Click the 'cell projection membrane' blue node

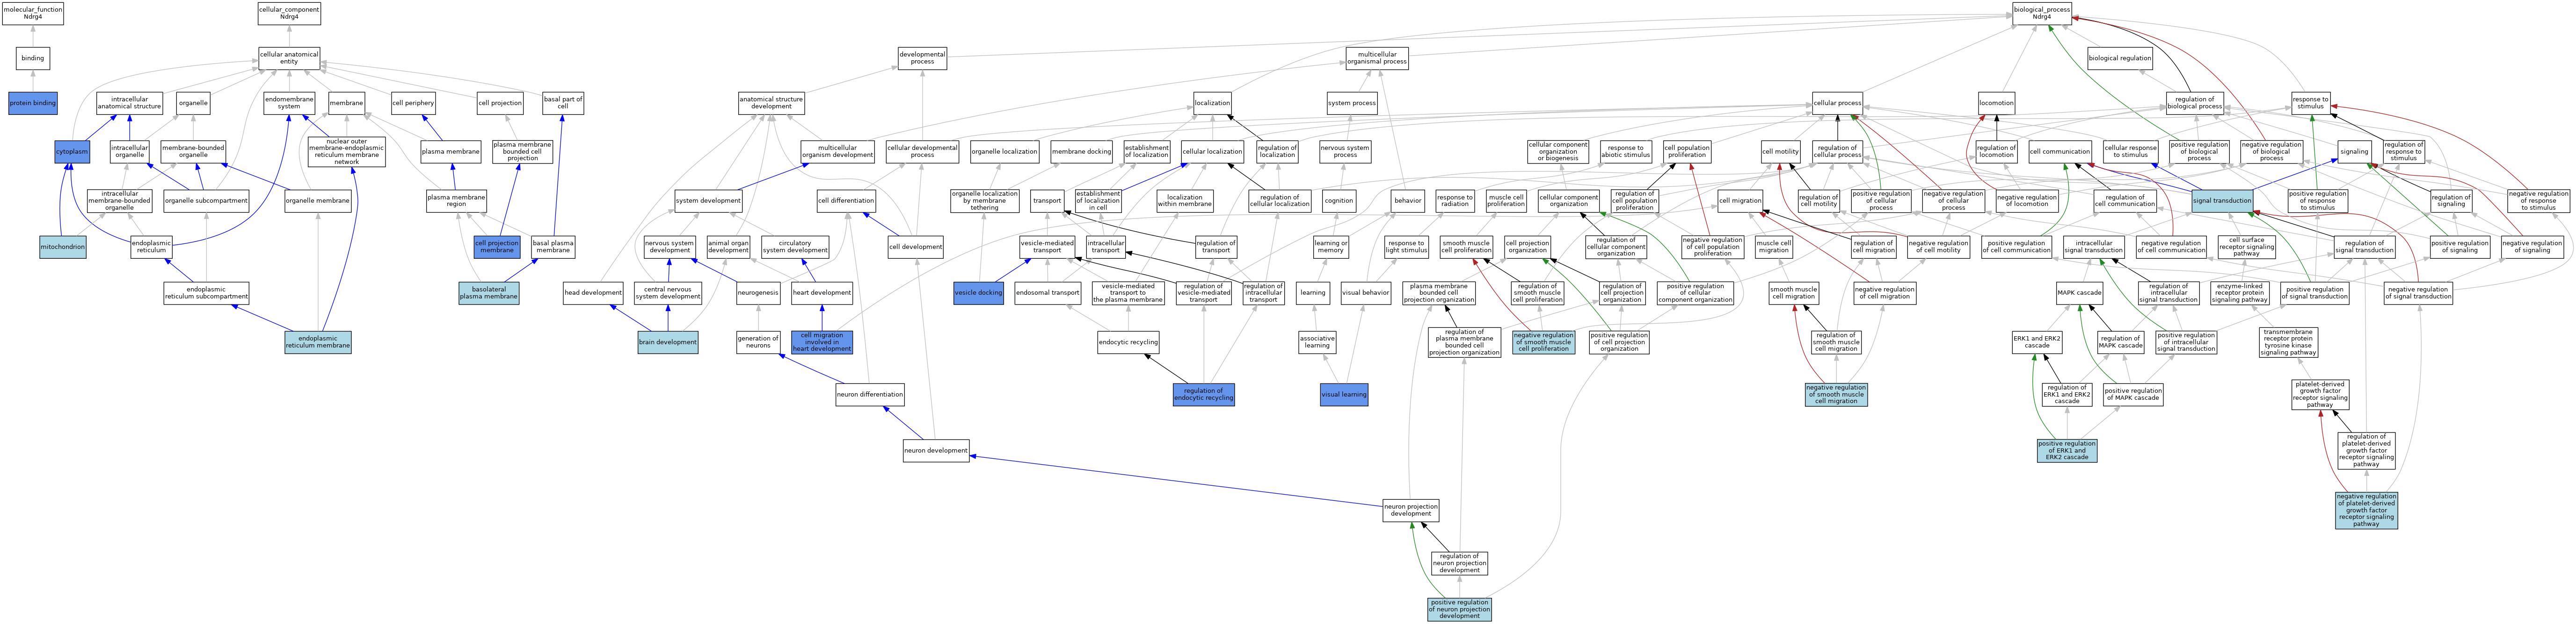pyautogui.click(x=497, y=247)
